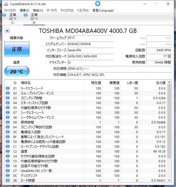Click raw value 0 0 192 in C1 row
This screenshot has height=187, width=176.
(x=160, y=147)
